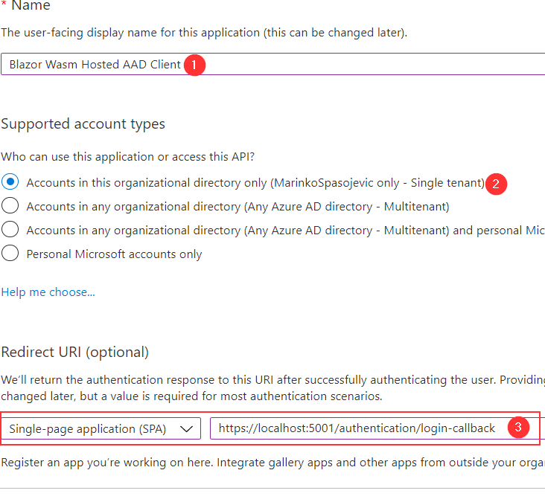Pick the Personal Microsoft accounts only radio button
The height and width of the screenshot is (502, 545).
click(x=10, y=254)
